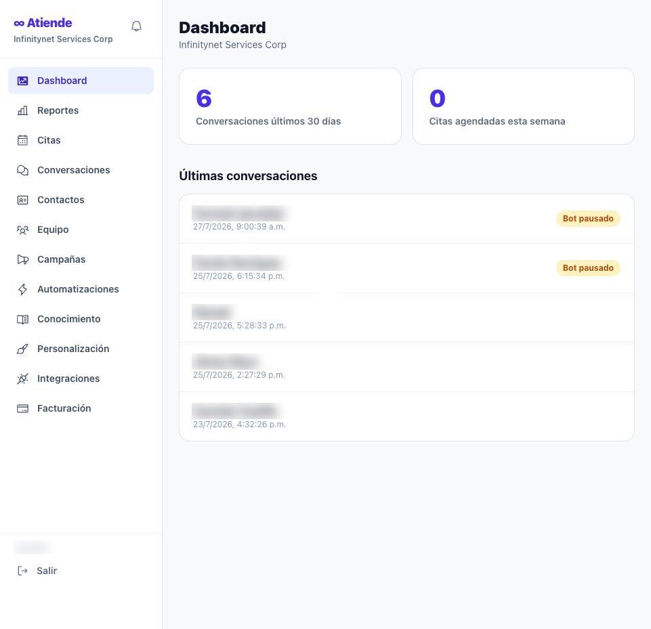Click the Conversaciones chat bubbles icon
Viewport: 651px width, 629px height.
pos(22,170)
